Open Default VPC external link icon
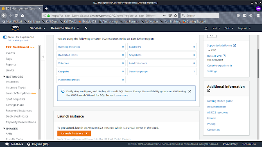 [x=224, y=56]
